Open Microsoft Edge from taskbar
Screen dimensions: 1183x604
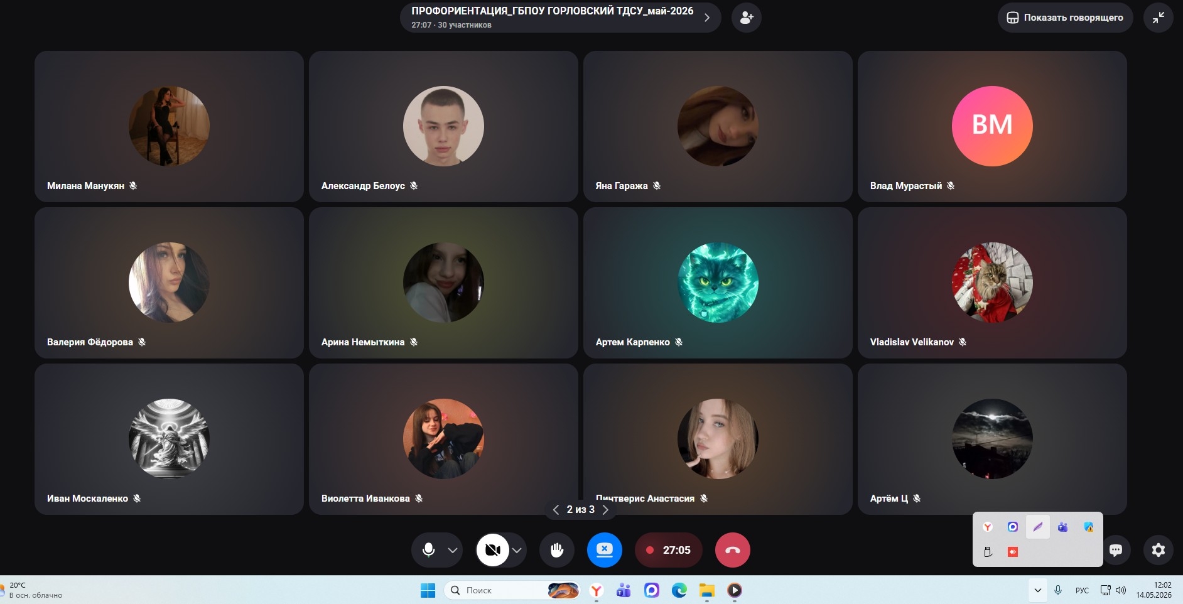click(x=679, y=590)
